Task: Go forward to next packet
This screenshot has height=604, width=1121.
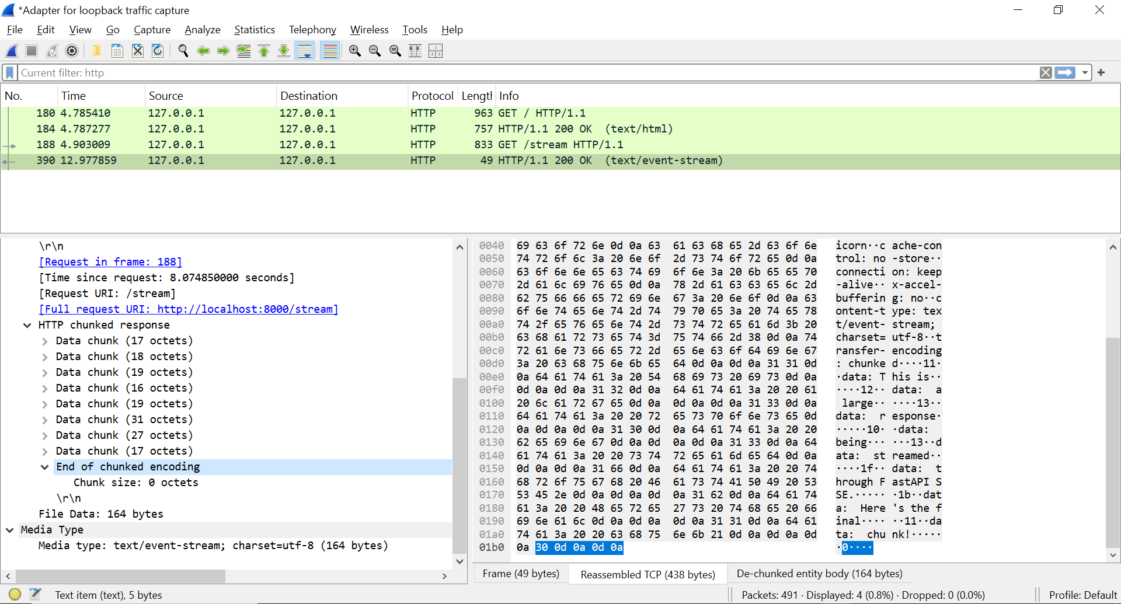Action: (223, 51)
